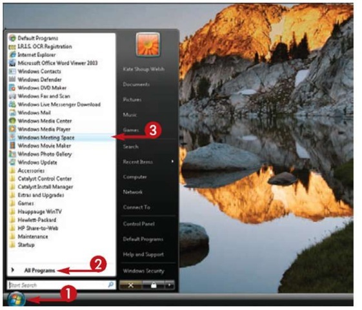The image size is (362, 310).
Task: Click the user account flower picture
Action: click(148, 45)
